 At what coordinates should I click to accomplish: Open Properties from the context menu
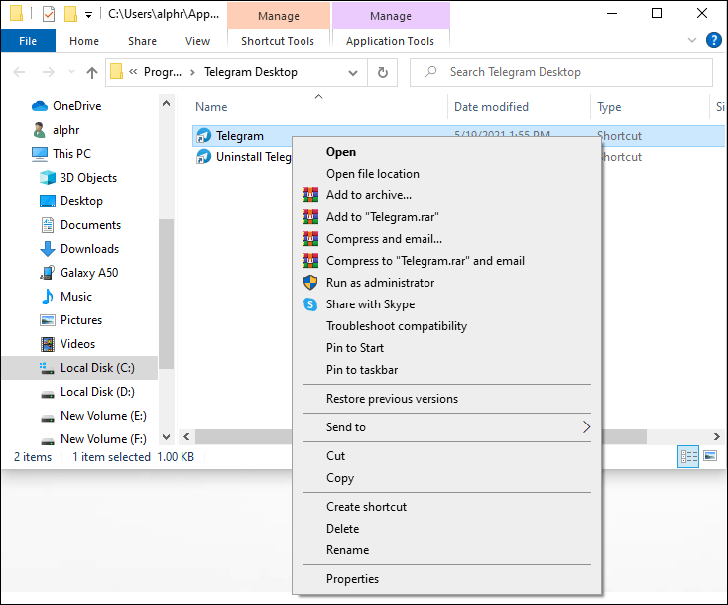tap(446, 579)
